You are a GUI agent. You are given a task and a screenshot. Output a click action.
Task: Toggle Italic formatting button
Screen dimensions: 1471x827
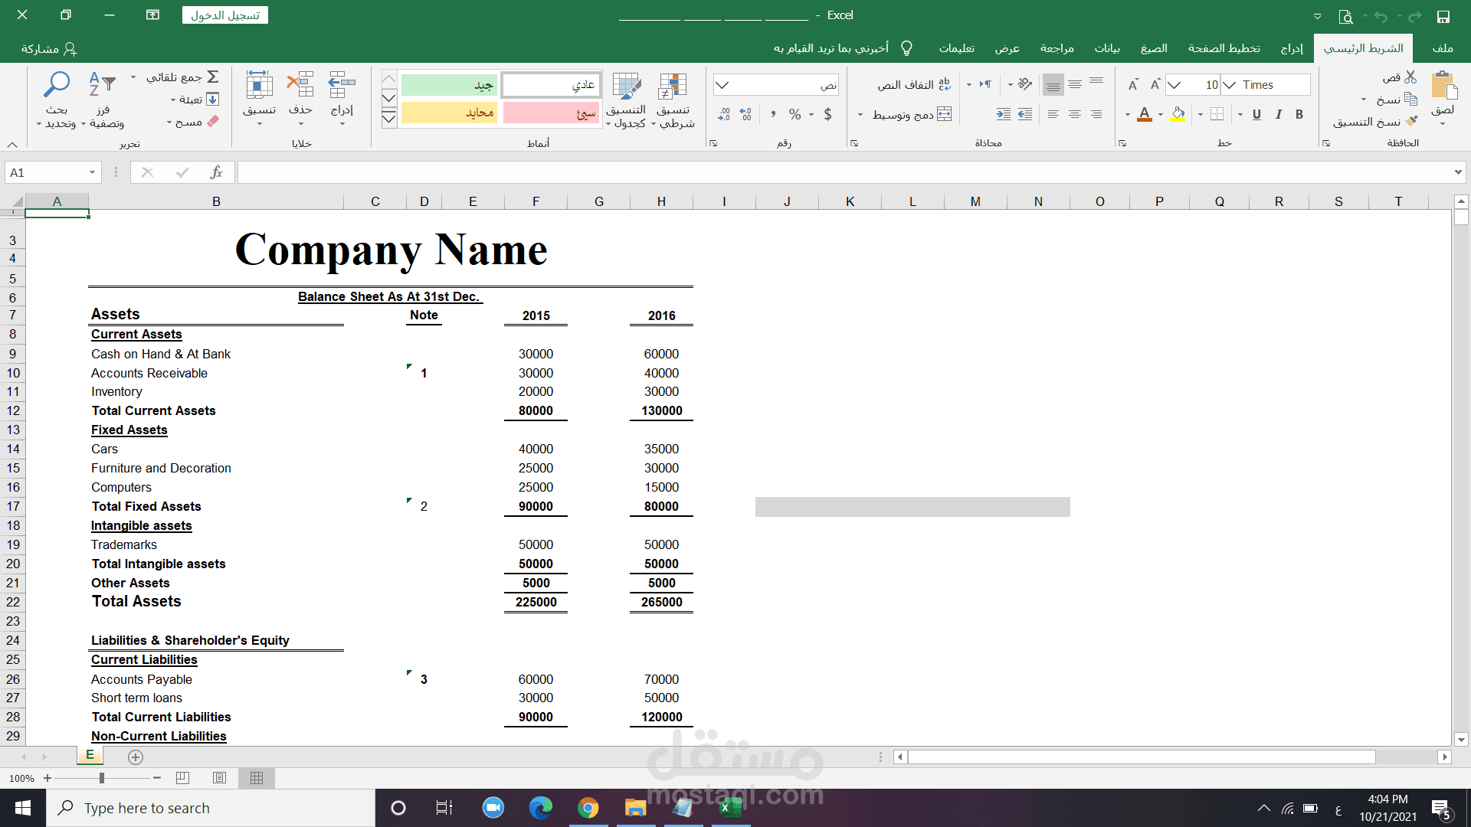1278,114
